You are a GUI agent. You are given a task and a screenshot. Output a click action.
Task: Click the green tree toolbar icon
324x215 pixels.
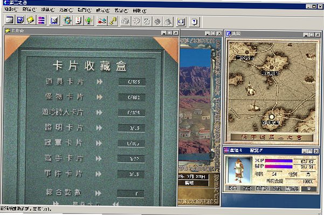pos(89,20)
